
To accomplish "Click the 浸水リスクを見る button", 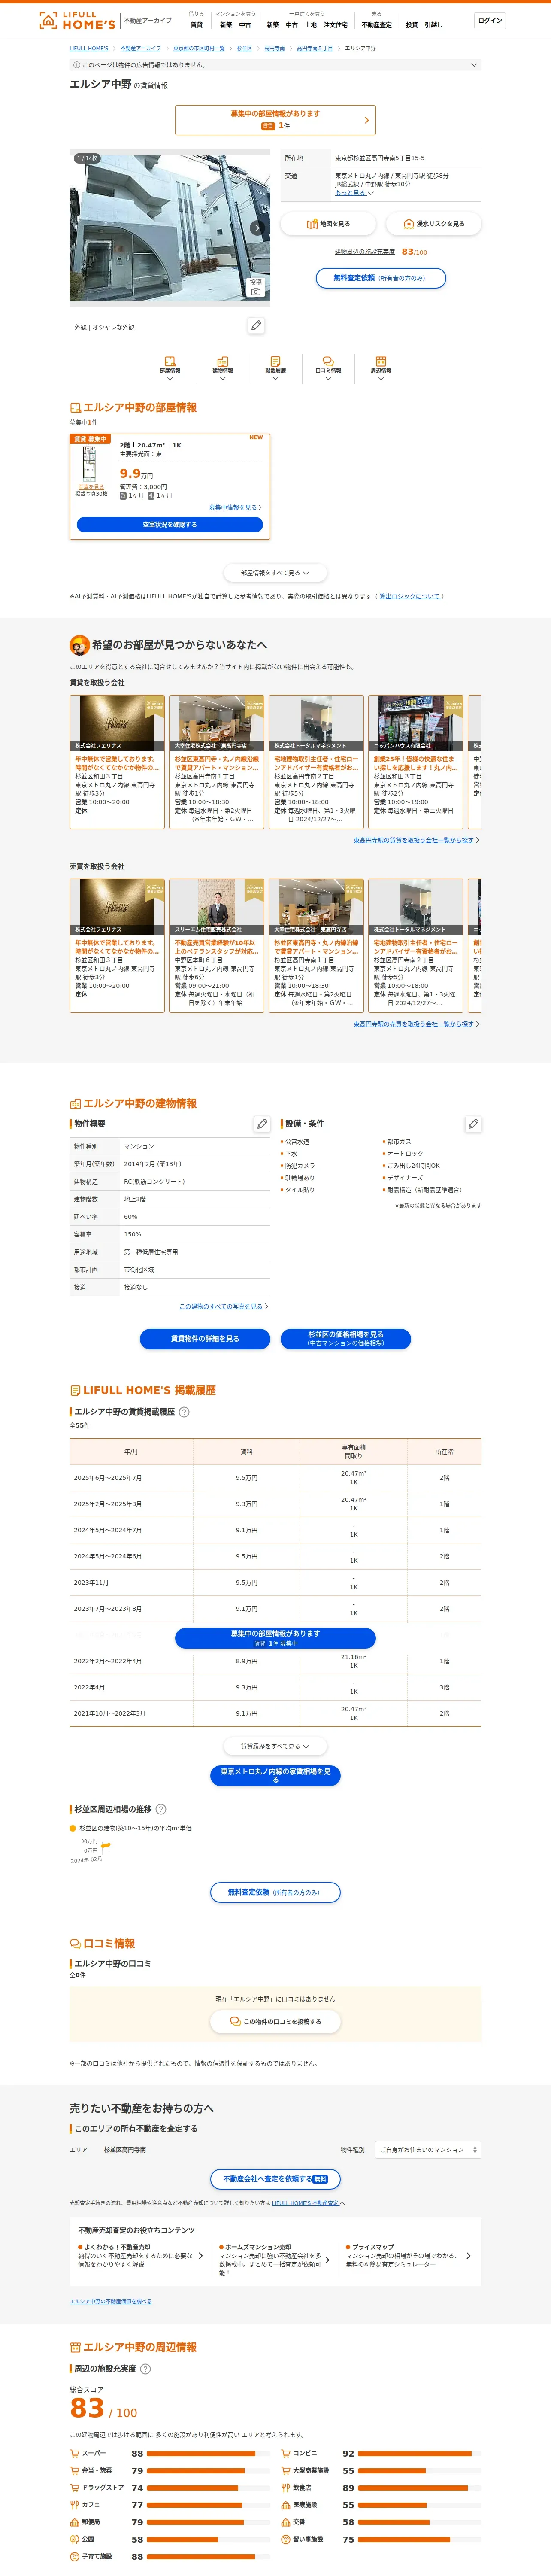I will pyautogui.click(x=433, y=224).
